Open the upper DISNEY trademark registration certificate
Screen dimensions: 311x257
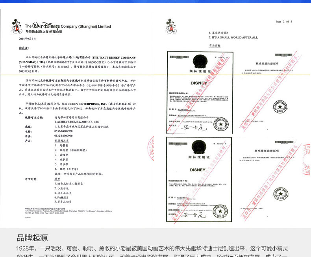(200, 92)
